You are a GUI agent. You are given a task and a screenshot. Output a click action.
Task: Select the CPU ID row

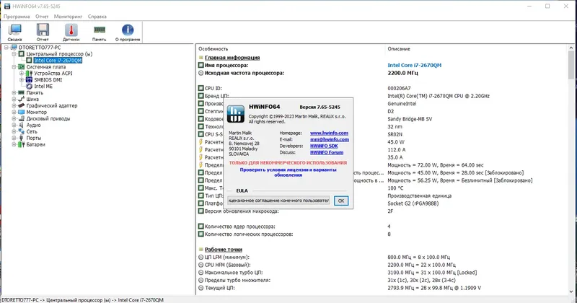pos(382,88)
